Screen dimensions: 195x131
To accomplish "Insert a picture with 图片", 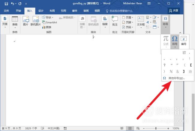I will tap(26, 21).
